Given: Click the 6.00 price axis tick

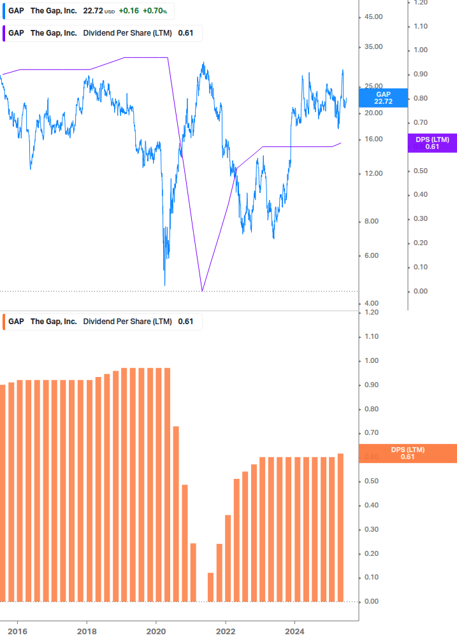Looking at the screenshot, I should pyautogui.click(x=371, y=255).
